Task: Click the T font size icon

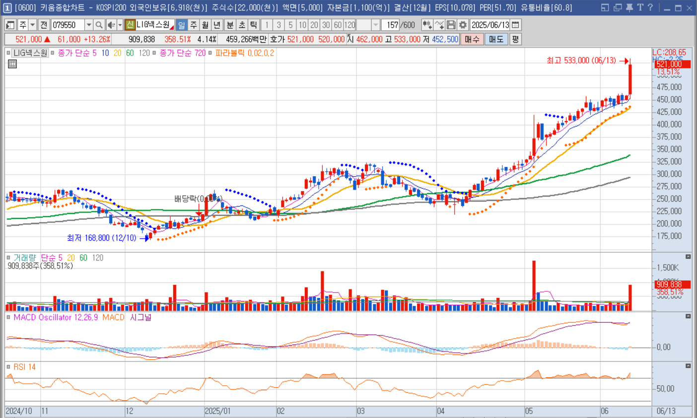Action: [640, 7]
